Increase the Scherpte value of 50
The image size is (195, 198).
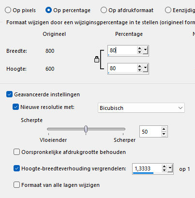tap(164, 129)
